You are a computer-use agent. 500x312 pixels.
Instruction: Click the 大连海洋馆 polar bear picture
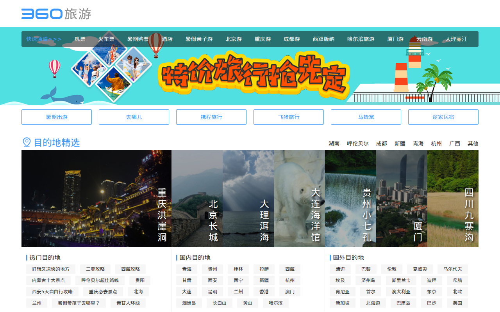click(x=299, y=199)
